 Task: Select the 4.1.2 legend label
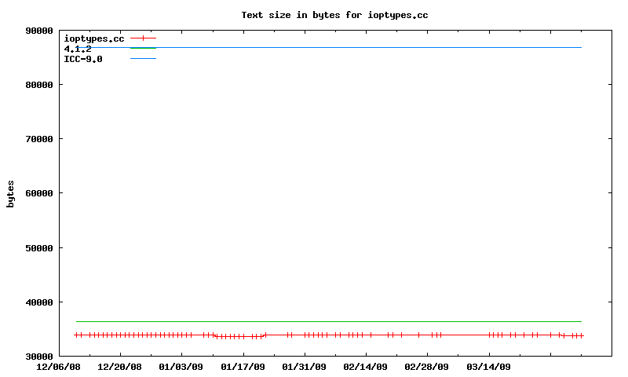[x=77, y=49]
